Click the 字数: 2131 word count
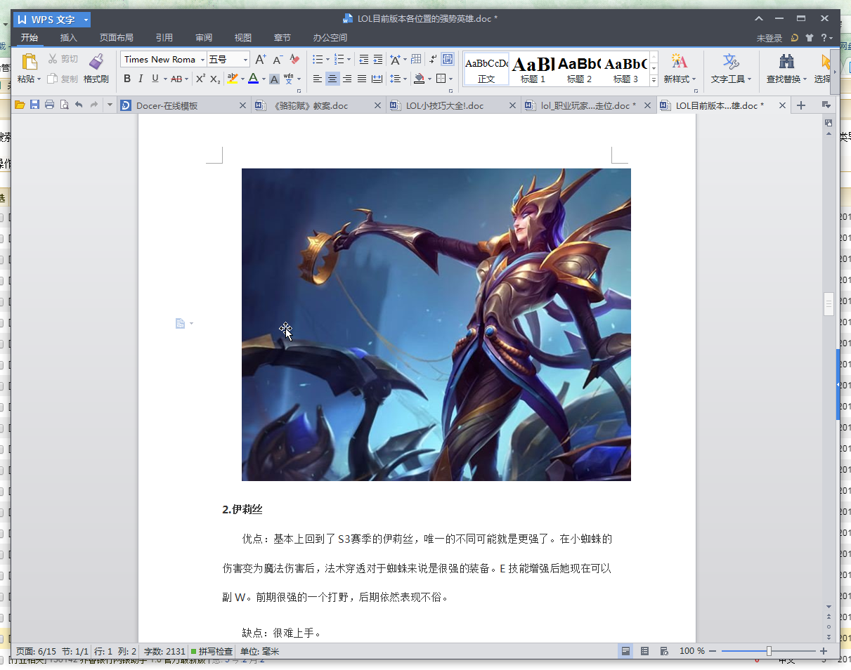851x670 pixels. click(164, 651)
